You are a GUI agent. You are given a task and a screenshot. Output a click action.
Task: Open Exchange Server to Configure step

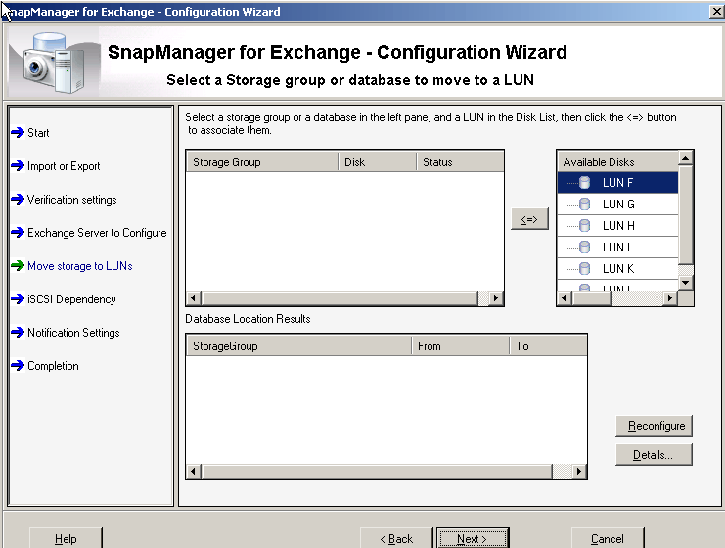pyautogui.click(x=97, y=233)
